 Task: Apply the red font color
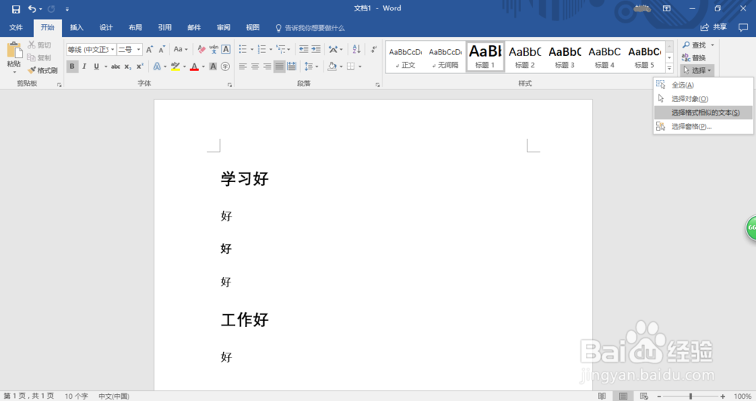click(194, 66)
